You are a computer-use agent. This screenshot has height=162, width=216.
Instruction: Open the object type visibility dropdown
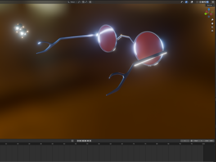click(182, 2)
